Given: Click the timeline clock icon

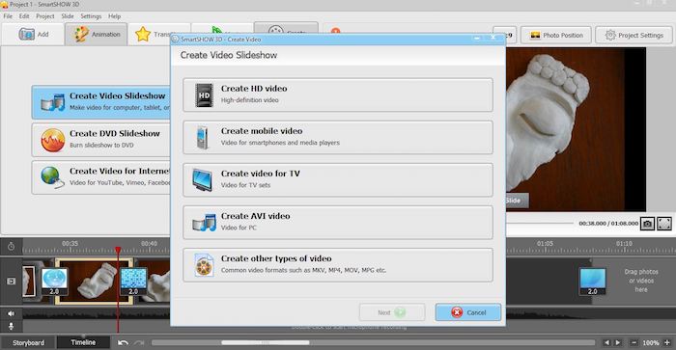Looking at the screenshot, I should pos(12,247).
